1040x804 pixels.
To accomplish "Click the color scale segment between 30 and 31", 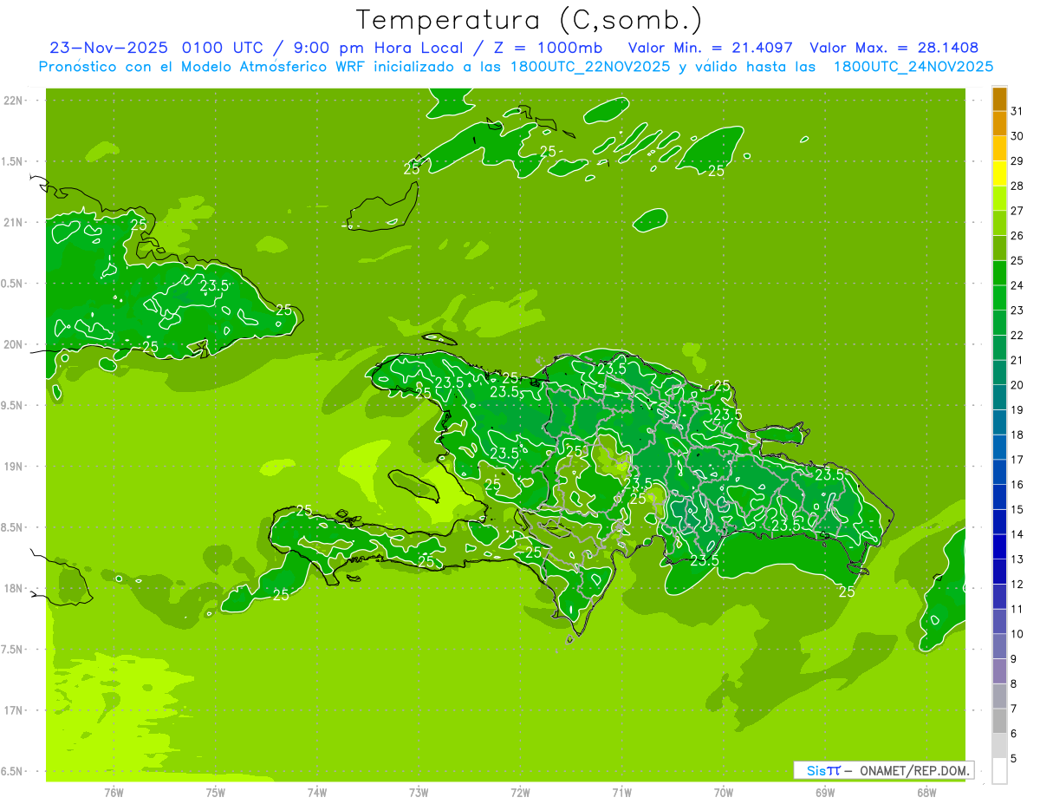I will [x=999, y=123].
